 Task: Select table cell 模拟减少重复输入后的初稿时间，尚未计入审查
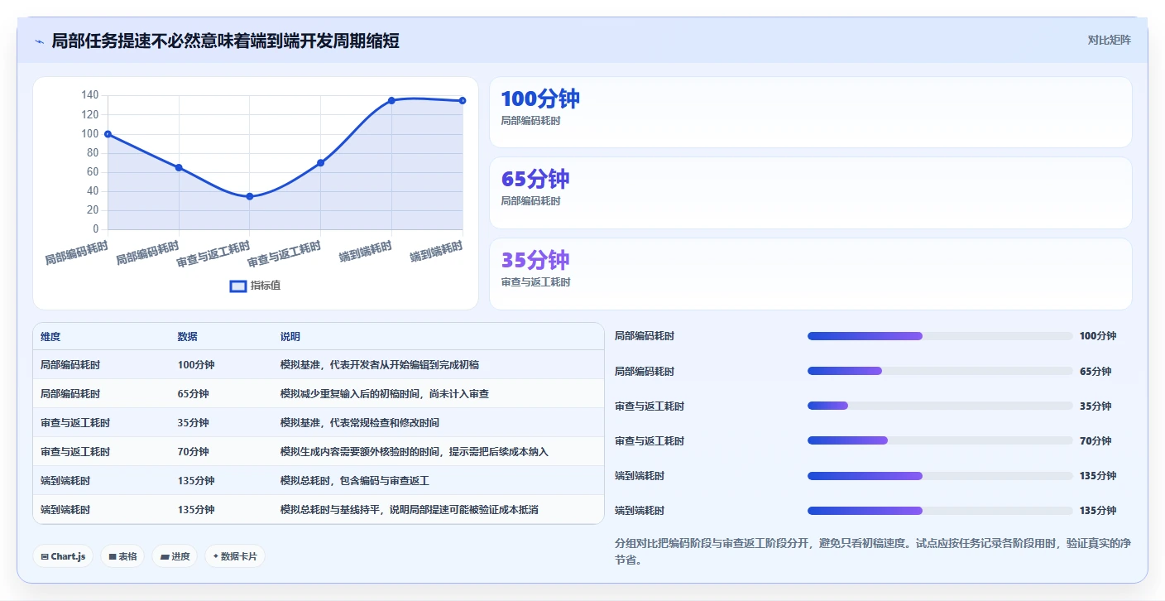click(385, 393)
